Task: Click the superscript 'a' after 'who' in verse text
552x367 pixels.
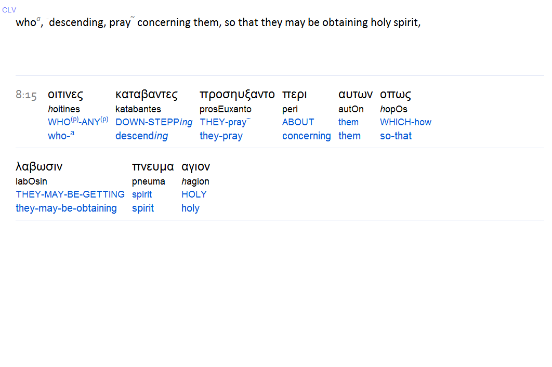Action: point(38,20)
